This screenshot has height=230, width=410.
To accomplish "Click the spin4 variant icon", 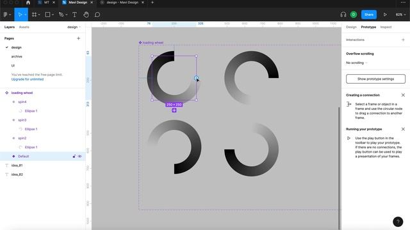I will 13,102.
